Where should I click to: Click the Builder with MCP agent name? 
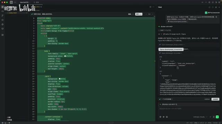[x=166, y=27]
